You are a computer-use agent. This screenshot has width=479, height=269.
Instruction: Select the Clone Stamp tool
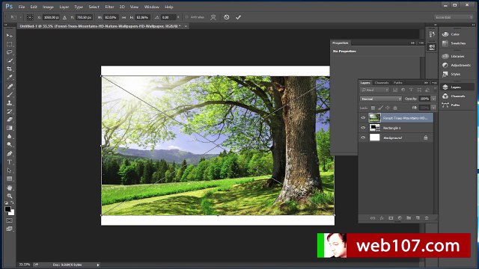(10, 103)
